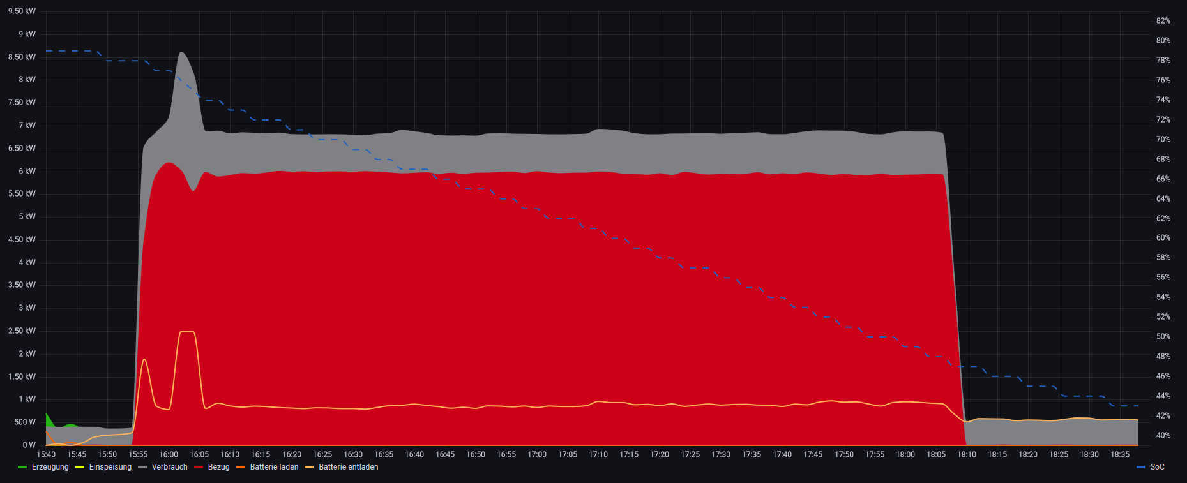This screenshot has width=1187, height=483.
Task: Toggle the Einspeisung legend label
Action: [x=110, y=467]
